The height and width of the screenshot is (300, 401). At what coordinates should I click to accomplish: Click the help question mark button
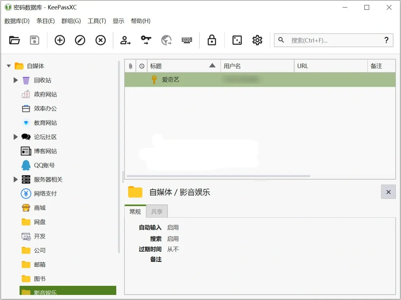386,40
